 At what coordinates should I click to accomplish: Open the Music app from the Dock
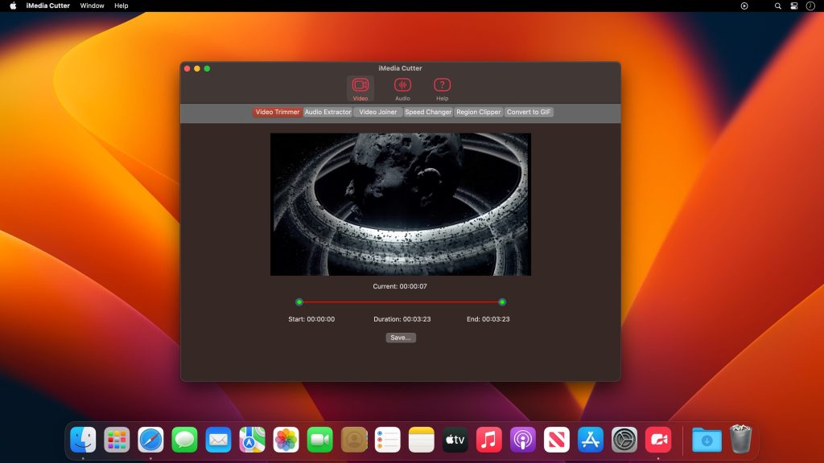point(489,440)
